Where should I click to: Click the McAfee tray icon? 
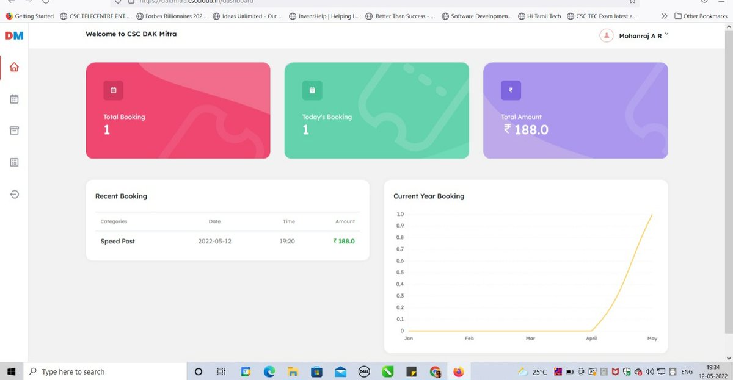615,371
